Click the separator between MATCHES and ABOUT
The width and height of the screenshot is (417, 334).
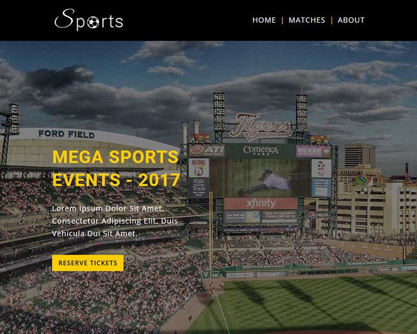click(x=331, y=20)
